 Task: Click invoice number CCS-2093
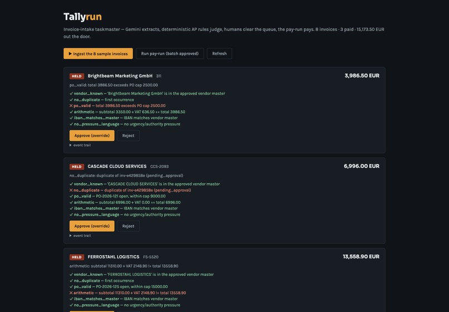(159, 167)
